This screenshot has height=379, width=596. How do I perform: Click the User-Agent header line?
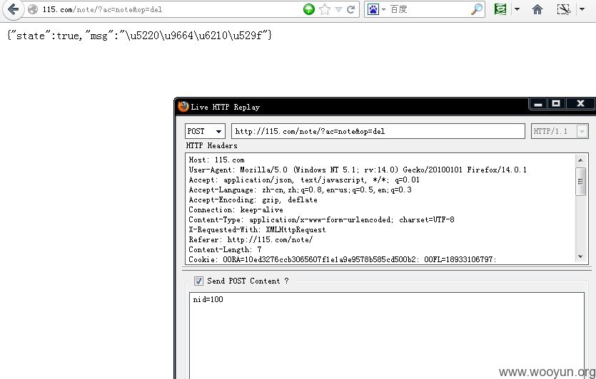358,170
